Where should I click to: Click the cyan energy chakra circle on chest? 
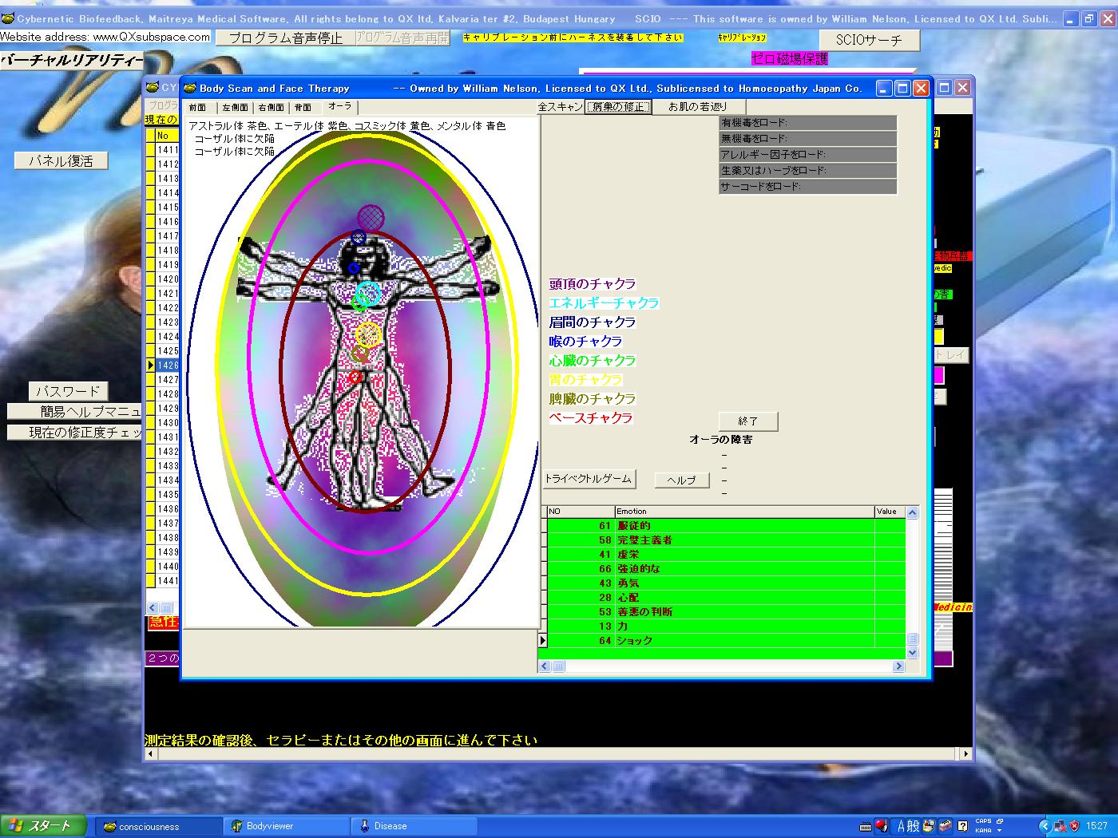368,293
